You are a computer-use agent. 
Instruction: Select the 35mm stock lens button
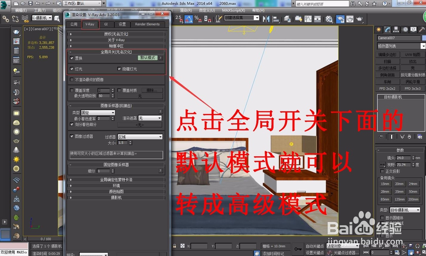[399, 192]
